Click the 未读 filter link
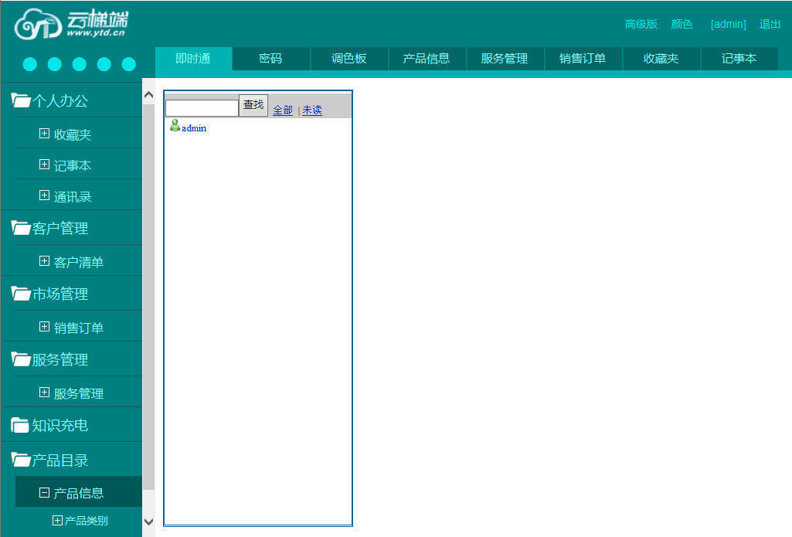The height and width of the screenshot is (537, 792). click(312, 110)
